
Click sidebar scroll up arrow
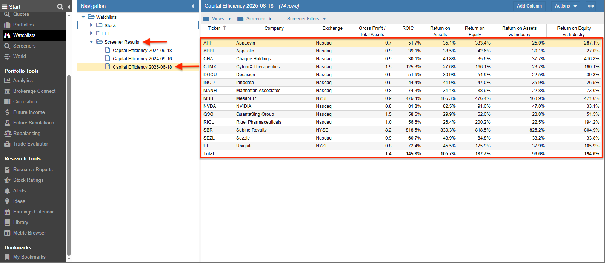69,15
